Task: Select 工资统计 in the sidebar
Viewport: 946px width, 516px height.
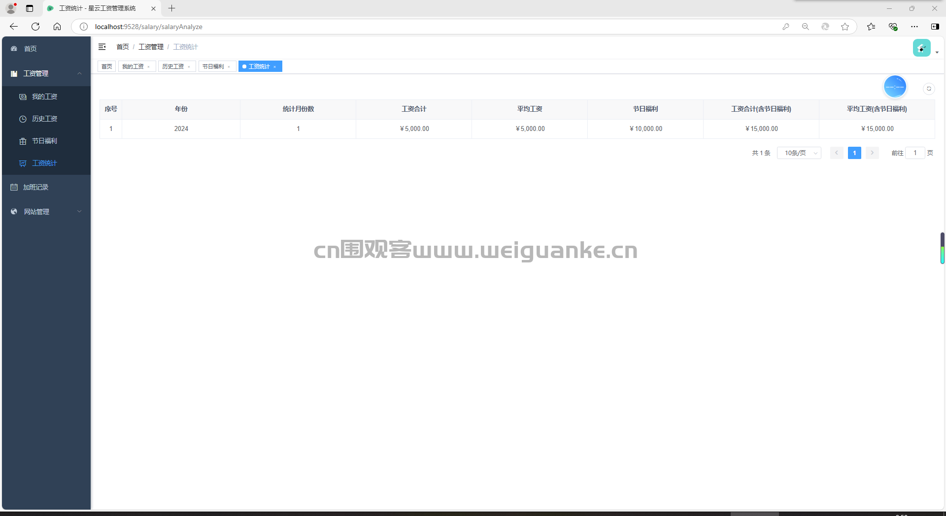Action: coord(46,163)
